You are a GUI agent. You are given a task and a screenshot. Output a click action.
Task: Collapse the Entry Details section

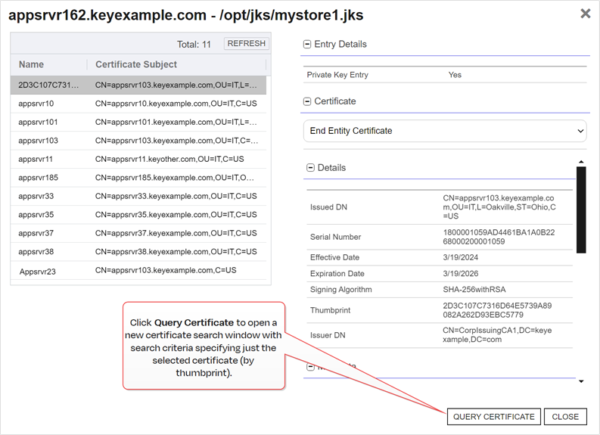pos(307,45)
